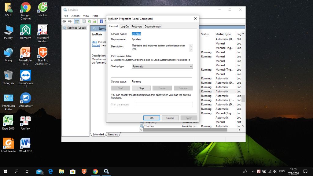Click the Forward arrow in Services toolbar
Image resolution: width=313 pixels, height=176 pixels.
coord(69,21)
